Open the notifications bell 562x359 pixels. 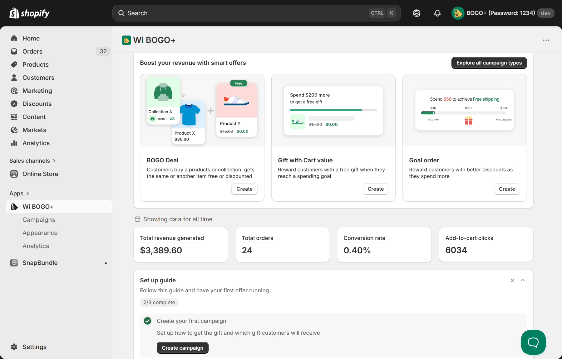(437, 13)
